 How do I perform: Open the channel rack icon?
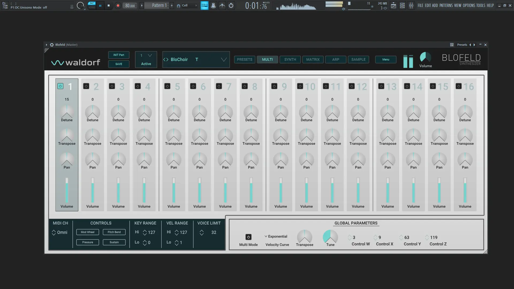pyautogui.click(x=402, y=5)
